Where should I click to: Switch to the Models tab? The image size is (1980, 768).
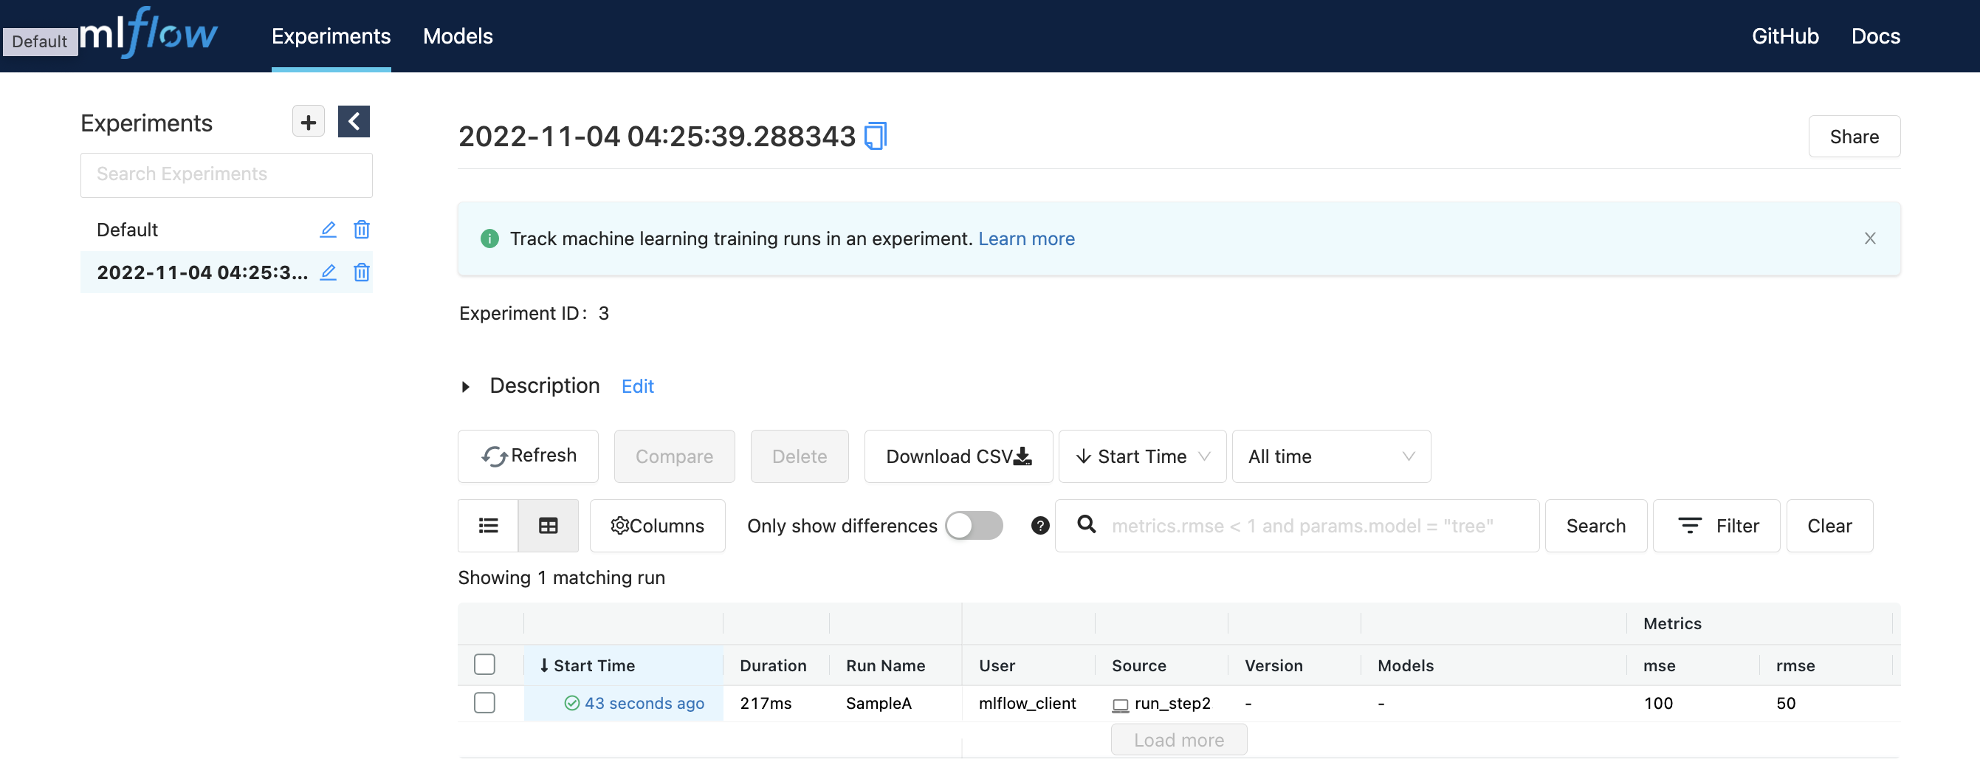point(457,35)
